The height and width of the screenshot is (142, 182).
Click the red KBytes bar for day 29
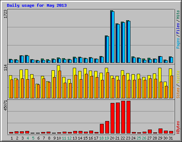pyautogui.click(x=160, y=131)
